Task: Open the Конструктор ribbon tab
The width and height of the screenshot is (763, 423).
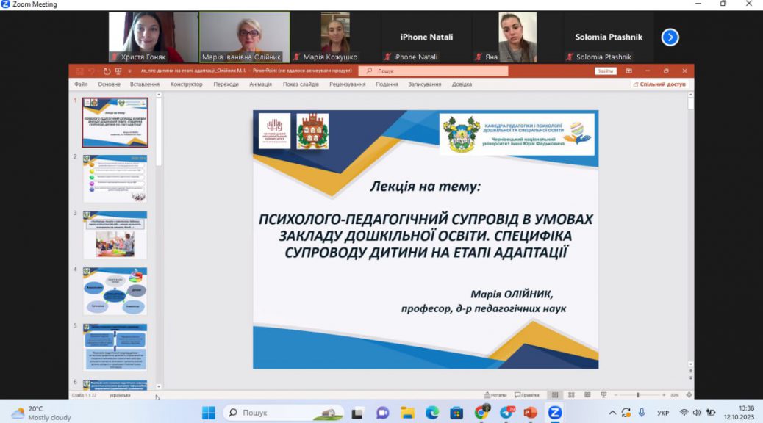Action: (x=187, y=84)
